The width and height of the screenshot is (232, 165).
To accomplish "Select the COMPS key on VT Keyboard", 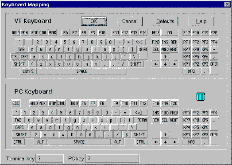I will click(x=28, y=71).
